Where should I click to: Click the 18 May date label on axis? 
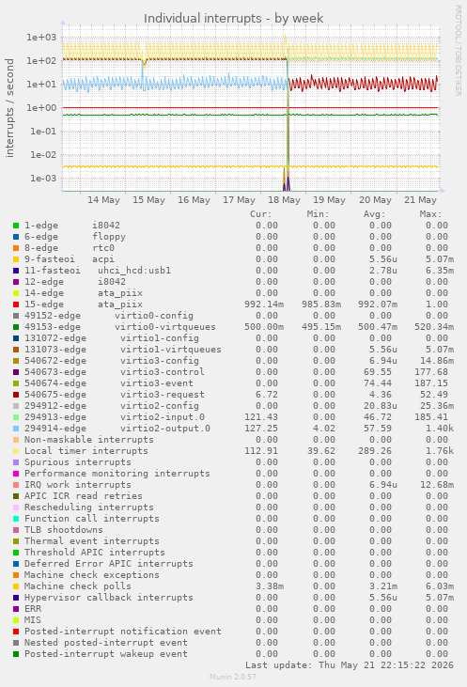[284, 200]
